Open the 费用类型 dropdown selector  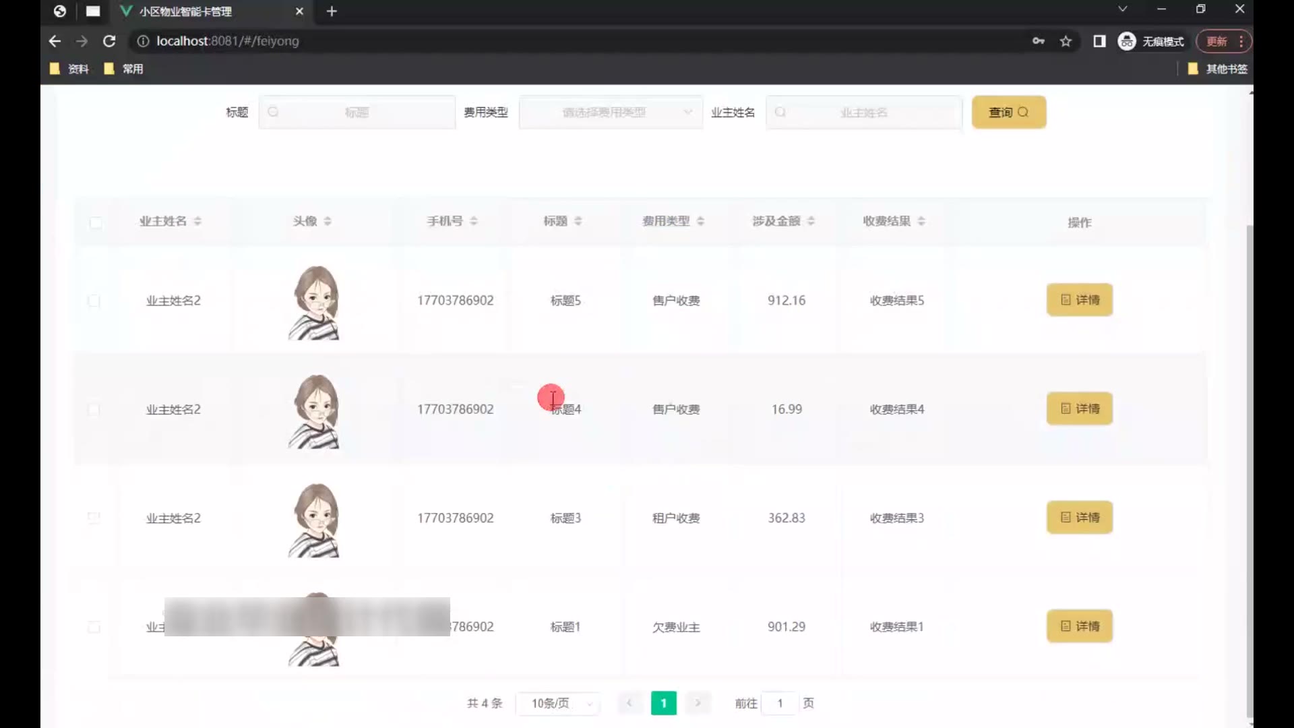click(x=610, y=113)
